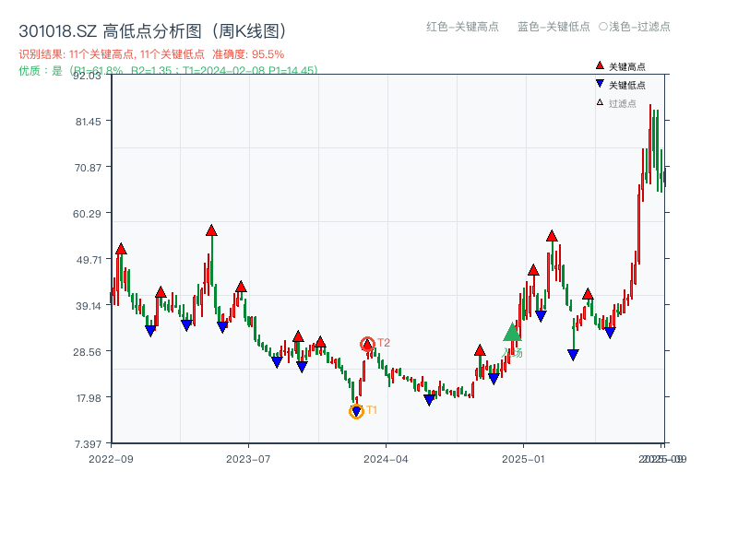Click the 入场 text under the green triangle
Image resolution: width=738 pixels, height=553 pixels.
point(513,353)
